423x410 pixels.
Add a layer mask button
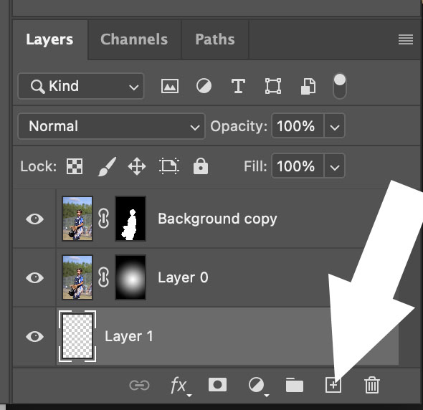coord(217,385)
